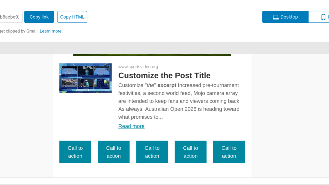
Task: Click the www.sportsvideo.org source text
Action: tap(138, 67)
